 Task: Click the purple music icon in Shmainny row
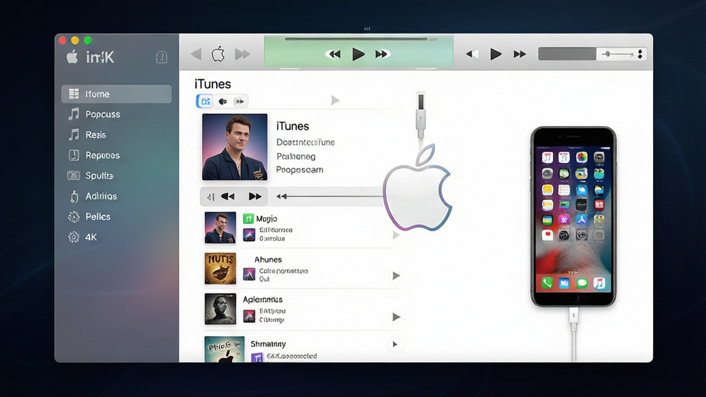(x=256, y=358)
